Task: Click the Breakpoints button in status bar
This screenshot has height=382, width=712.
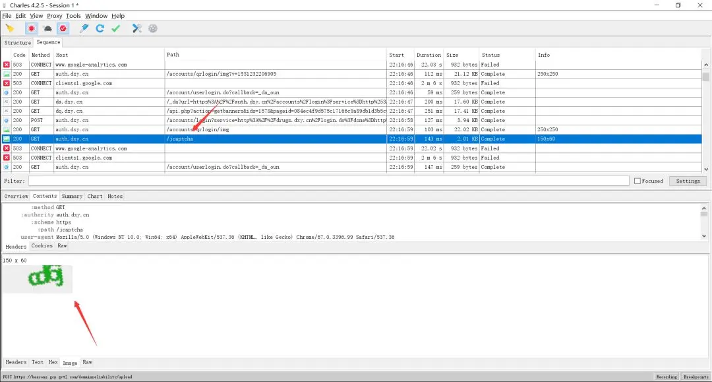Action: coord(696,377)
